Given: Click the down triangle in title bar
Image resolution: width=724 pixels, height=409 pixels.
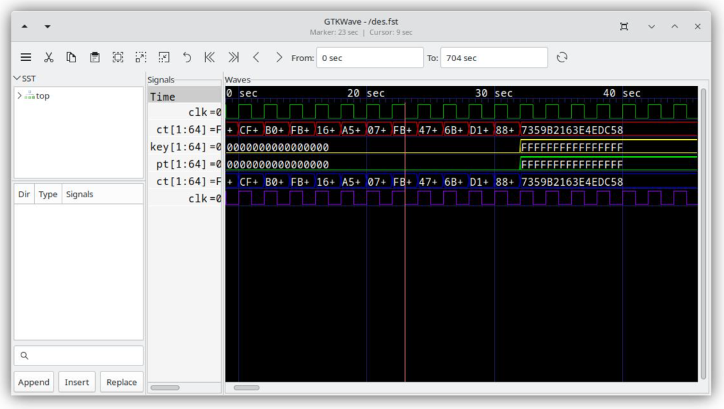Looking at the screenshot, I should tap(48, 27).
